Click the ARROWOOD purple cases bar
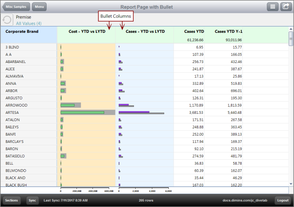The width and height of the screenshot is (294, 207). click(x=123, y=105)
